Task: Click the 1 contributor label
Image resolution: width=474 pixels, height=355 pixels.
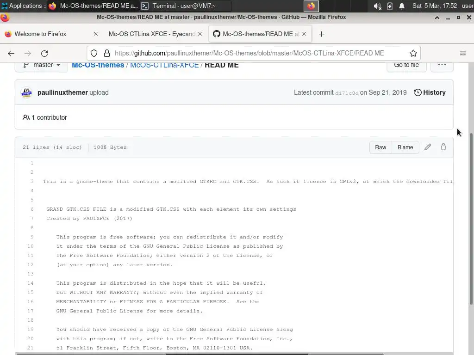Action: pyautogui.click(x=45, y=117)
